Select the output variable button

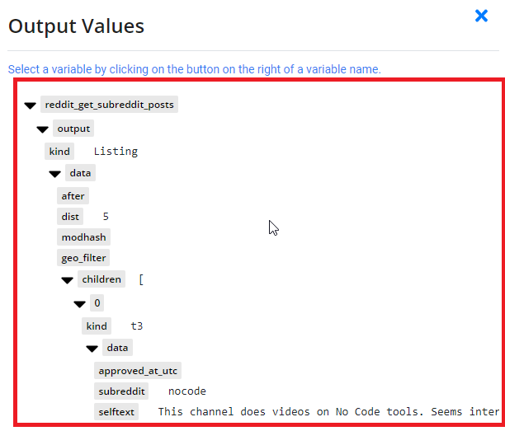tap(73, 129)
